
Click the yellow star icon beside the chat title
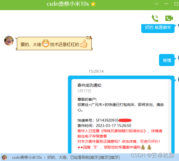tap(93, 4)
